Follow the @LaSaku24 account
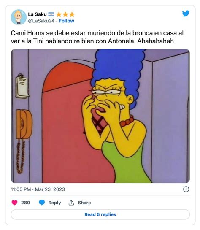Image resolution: width=200 pixels, height=230 pixels. click(x=66, y=21)
